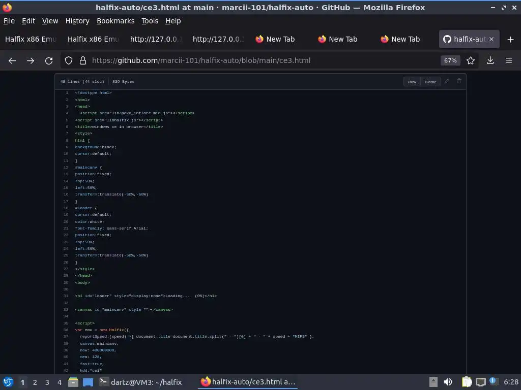The height and width of the screenshot is (390, 521).
Task: Open the History menu
Action: point(77,21)
